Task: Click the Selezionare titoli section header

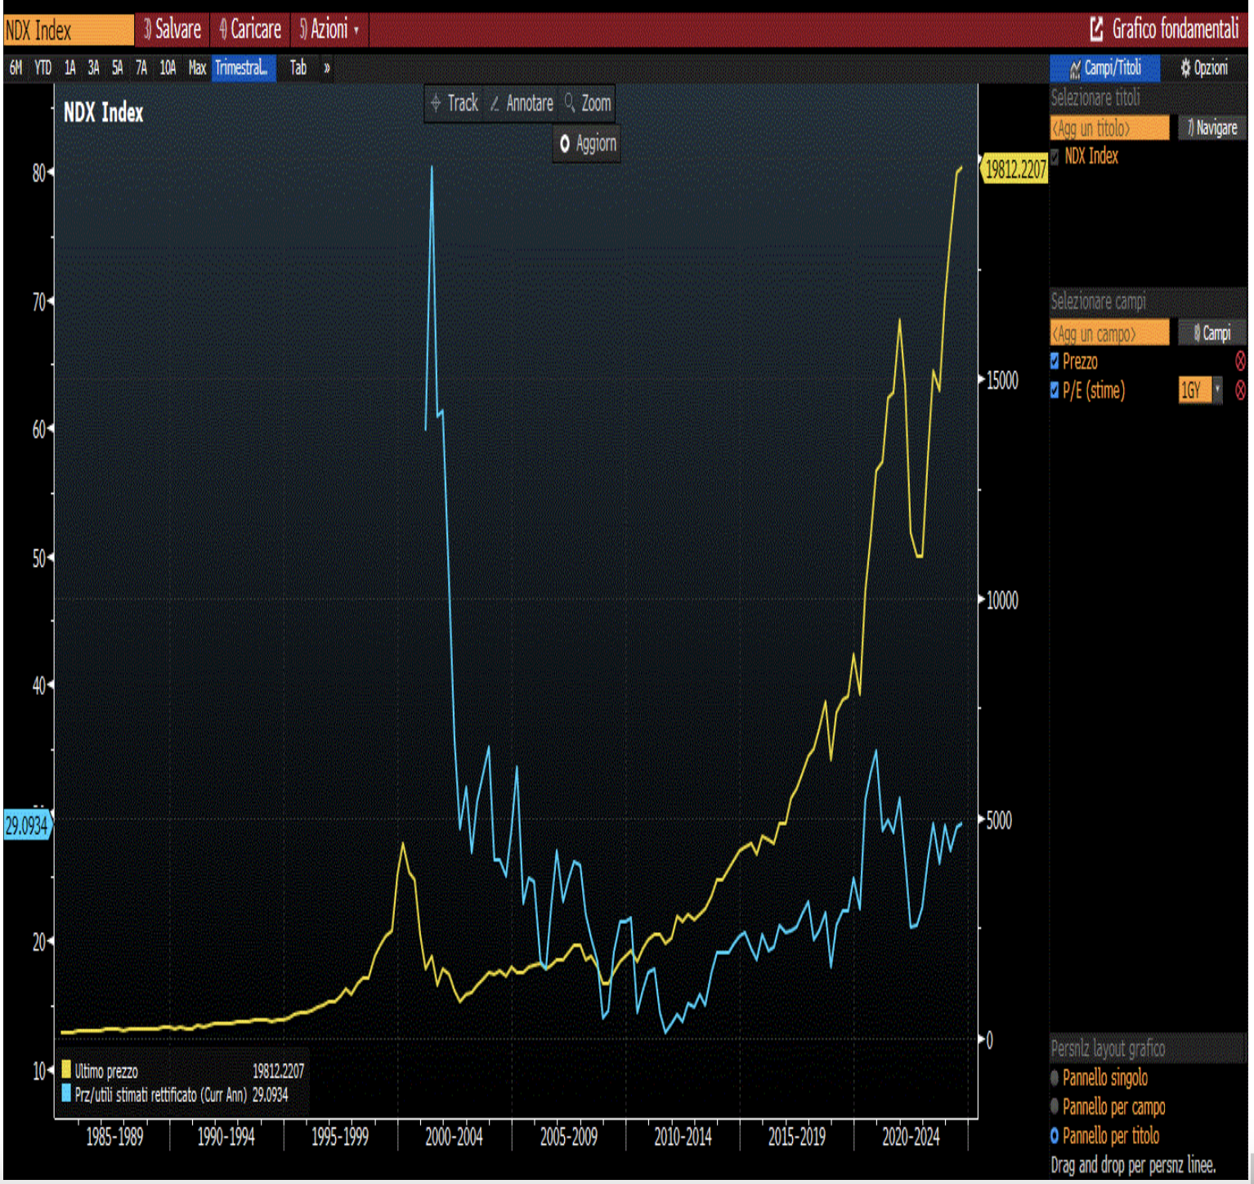Action: (x=1095, y=98)
